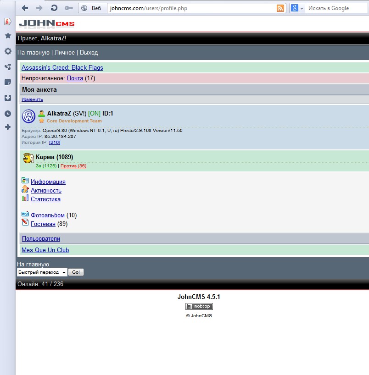Reload the page with the refresh icon

pyautogui.click(x=54, y=8)
